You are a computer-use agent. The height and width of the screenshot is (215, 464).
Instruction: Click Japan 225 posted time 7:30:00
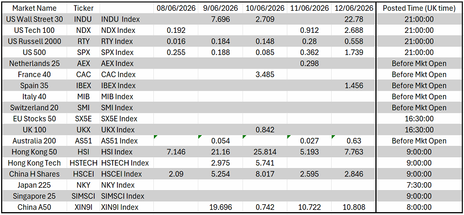(x=419, y=185)
